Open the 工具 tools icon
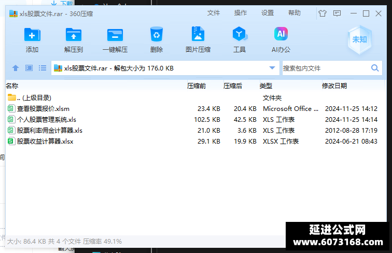 240,34
